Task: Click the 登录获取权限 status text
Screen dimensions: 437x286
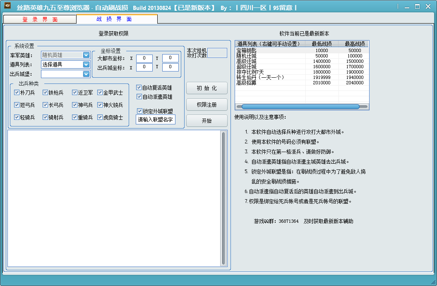Action: (113, 33)
